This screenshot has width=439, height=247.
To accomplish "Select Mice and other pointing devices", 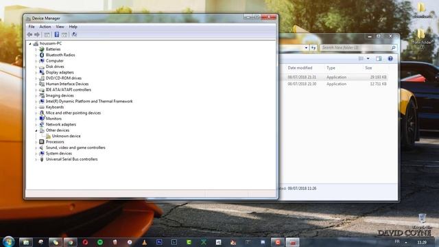I will point(73,113).
